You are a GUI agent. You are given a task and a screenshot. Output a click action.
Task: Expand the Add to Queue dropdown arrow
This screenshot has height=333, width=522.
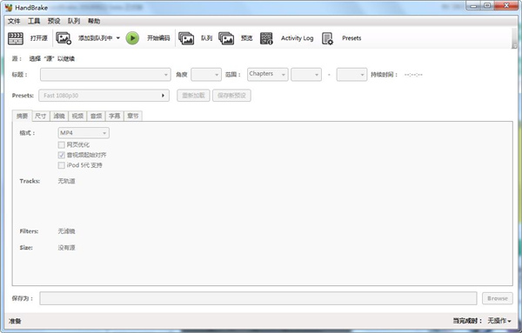[117, 38]
